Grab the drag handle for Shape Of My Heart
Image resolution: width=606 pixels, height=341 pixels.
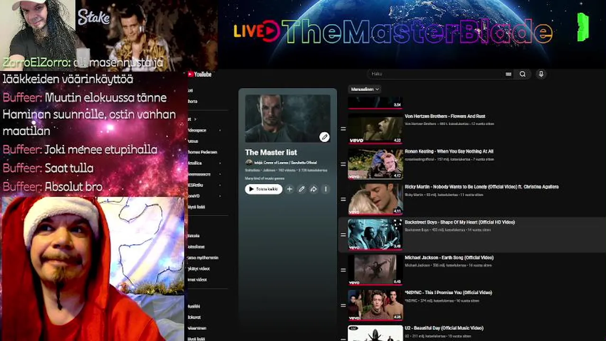tap(343, 234)
